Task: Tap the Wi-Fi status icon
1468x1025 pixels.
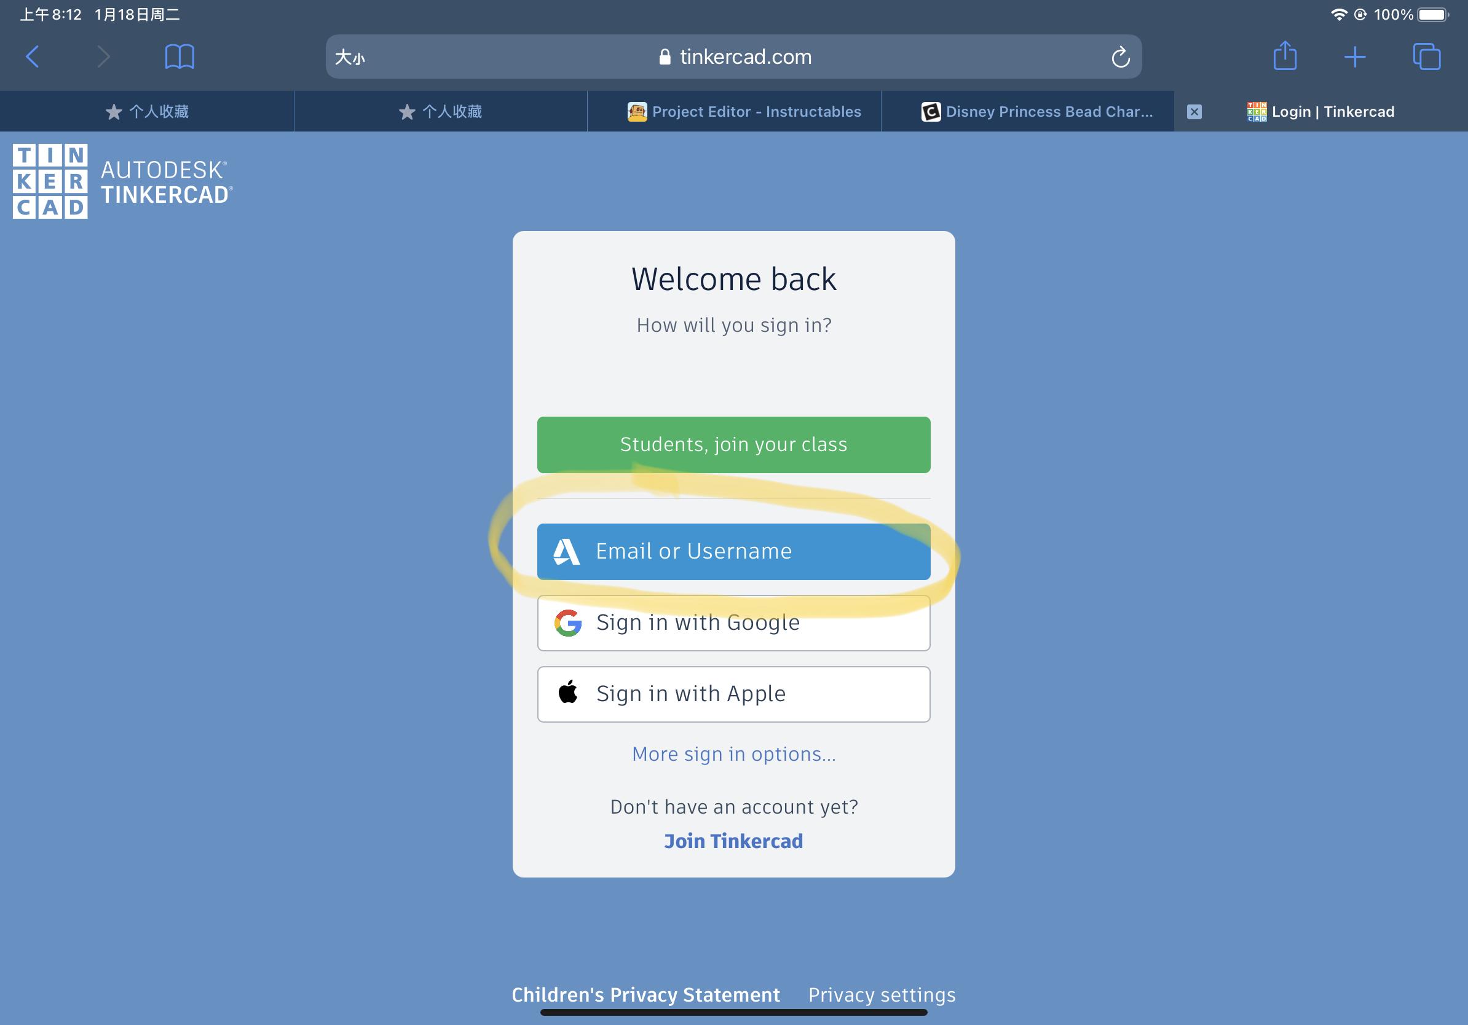Action: [1338, 15]
